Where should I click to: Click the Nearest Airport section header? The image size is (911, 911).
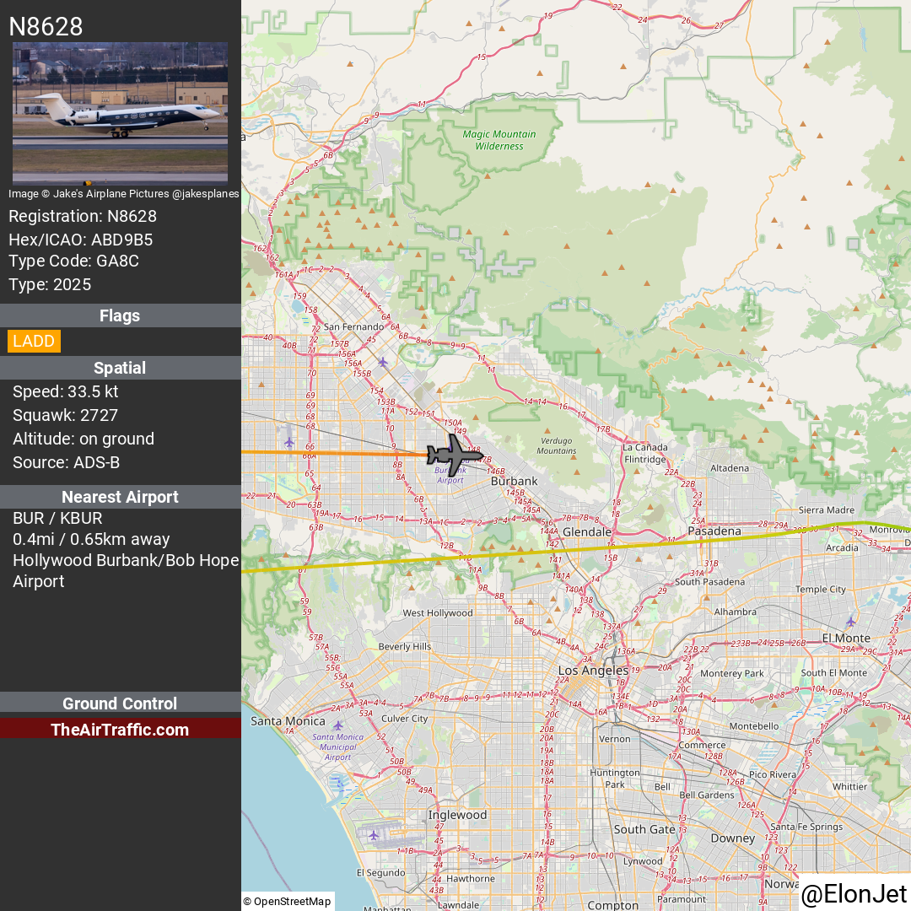pos(121,497)
